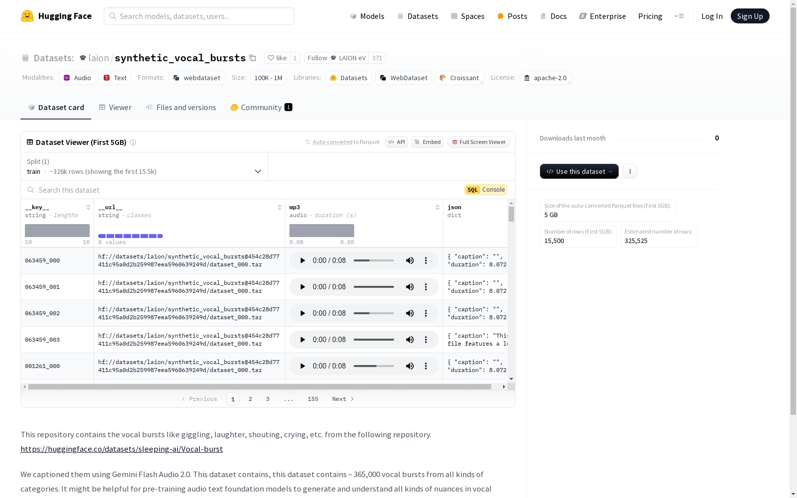Go to Spaces in top navigation
Screen dimensions: 797x498
(x=468, y=16)
